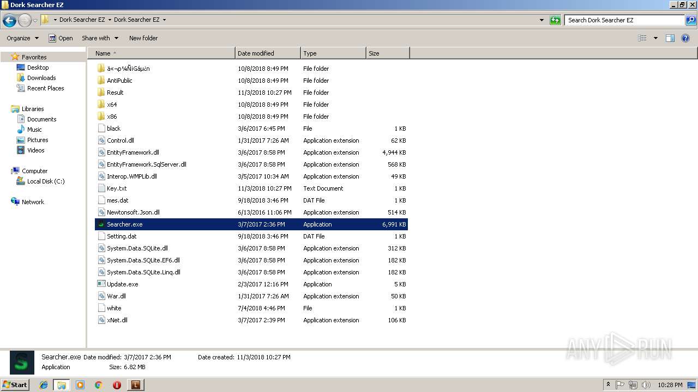Select the black file icon
698x392 pixels.
(x=101, y=128)
